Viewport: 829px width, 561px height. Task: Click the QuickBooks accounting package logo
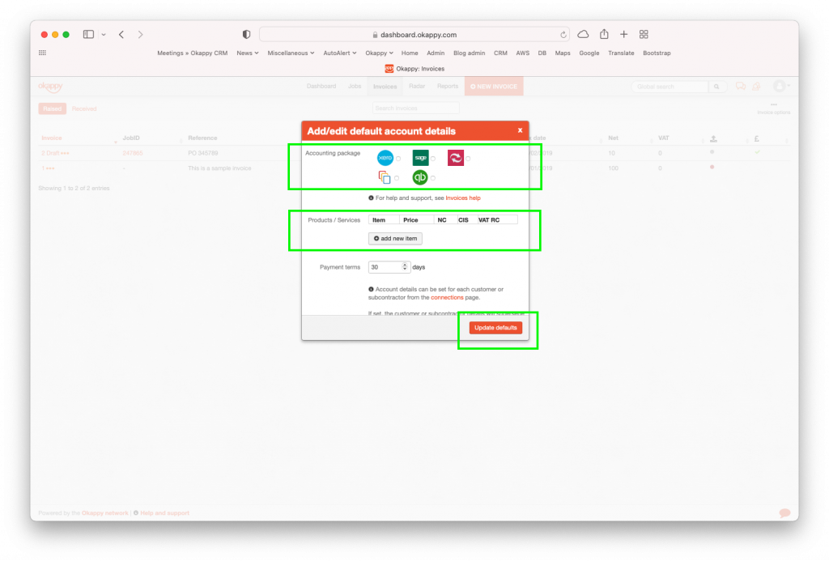(420, 177)
